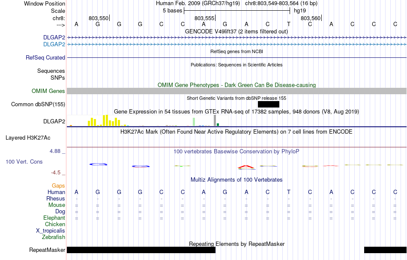Screen dimensions: 407x260
Task: Click OMIM Gene Phenotypes track title
Action: tap(236, 85)
